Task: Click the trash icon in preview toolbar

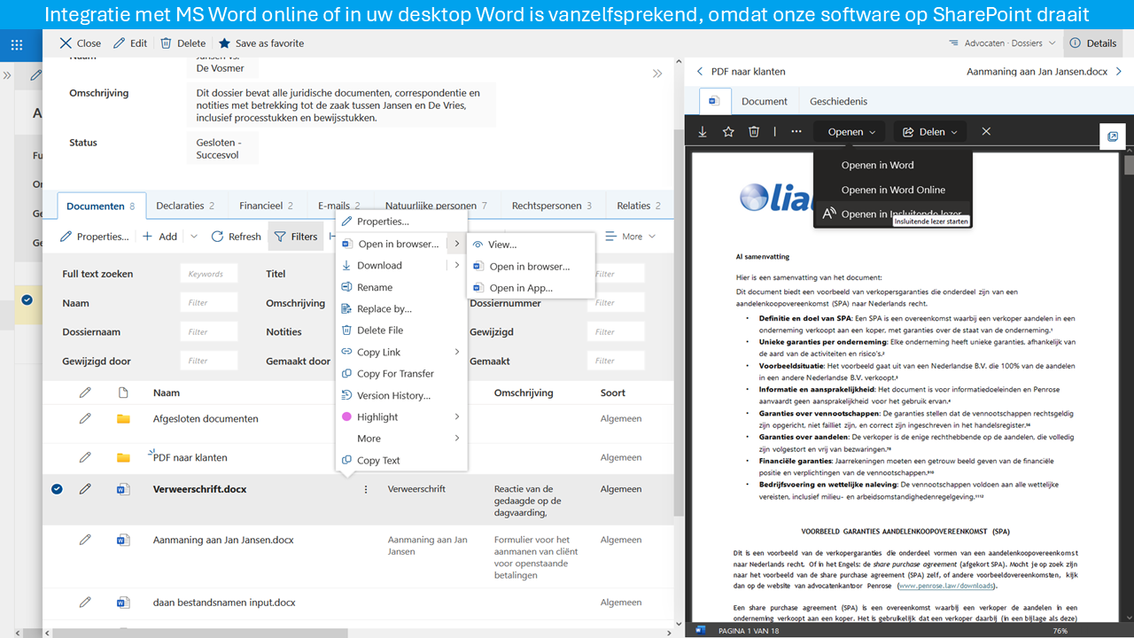Action: [x=754, y=131]
